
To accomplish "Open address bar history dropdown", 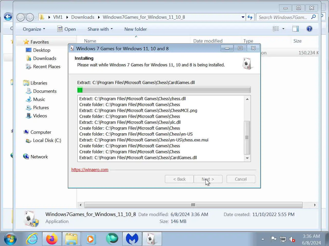I will click(x=243, y=17).
